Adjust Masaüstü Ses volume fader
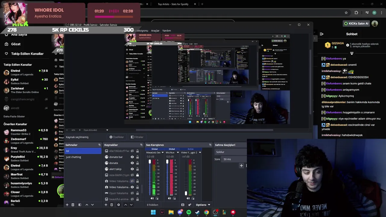Image resolution: width=386 pixels, height=217 pixels. tap(150, 162)
